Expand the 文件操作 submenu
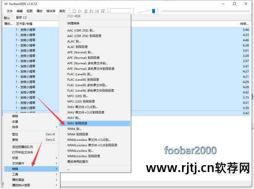The image size is (254, 189). point(31,163)
